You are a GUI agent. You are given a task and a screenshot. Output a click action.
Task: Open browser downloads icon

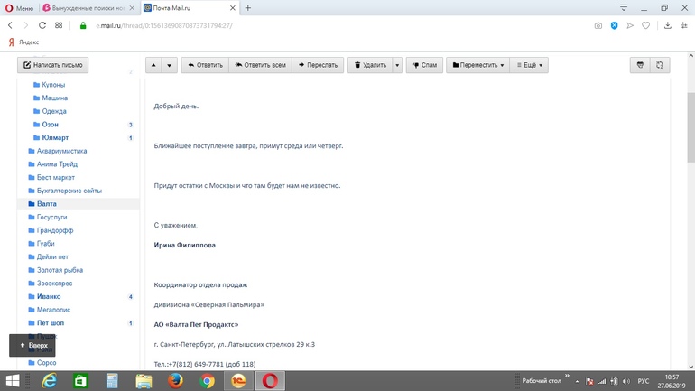(x=667, y=25)
